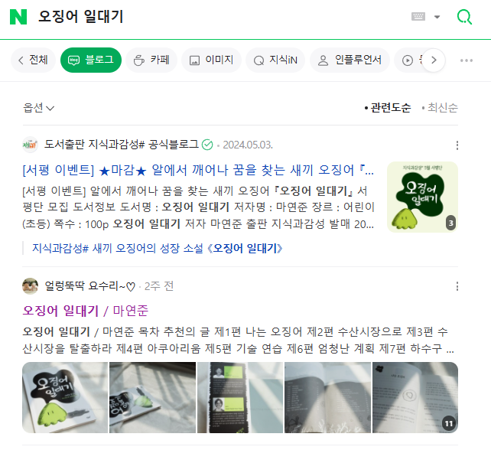Sort results by 최신순

click(x=440, y=108)
